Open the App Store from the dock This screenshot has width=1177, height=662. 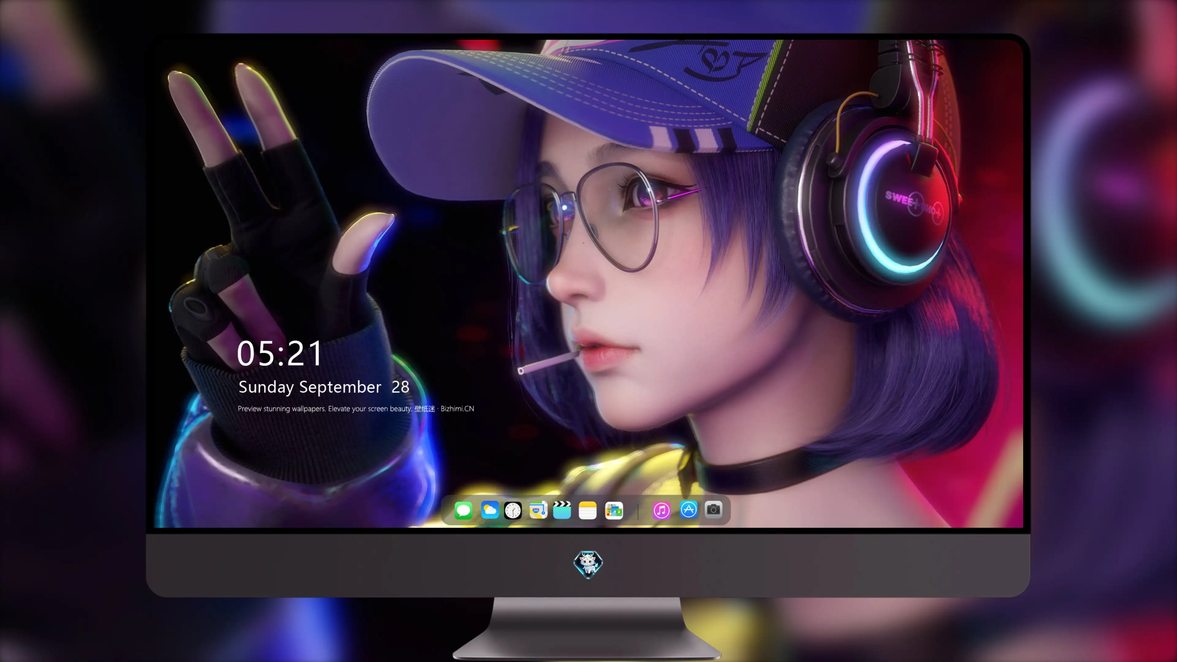(x=688, y=509)
